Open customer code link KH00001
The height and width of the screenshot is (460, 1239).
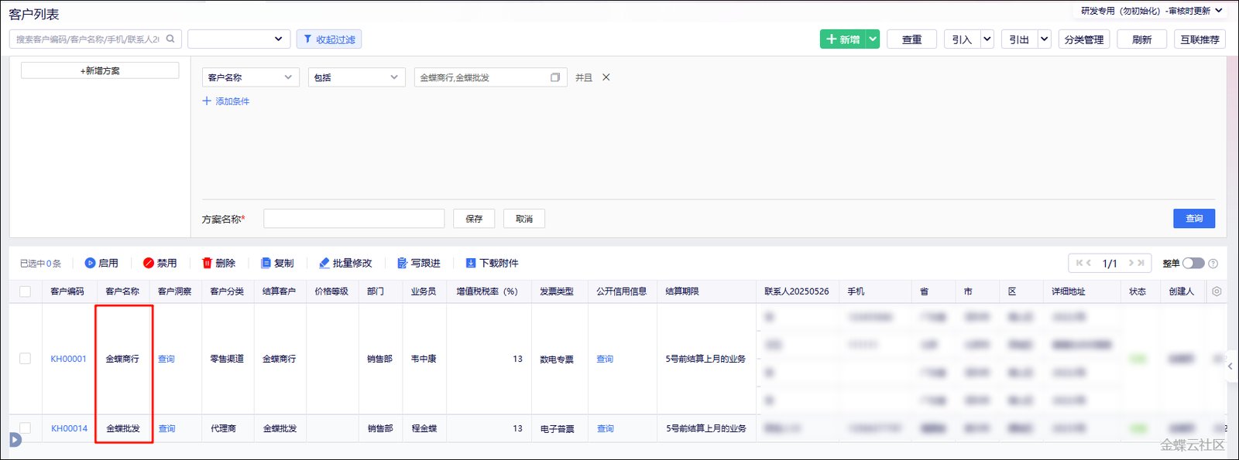tap(69, 359)
